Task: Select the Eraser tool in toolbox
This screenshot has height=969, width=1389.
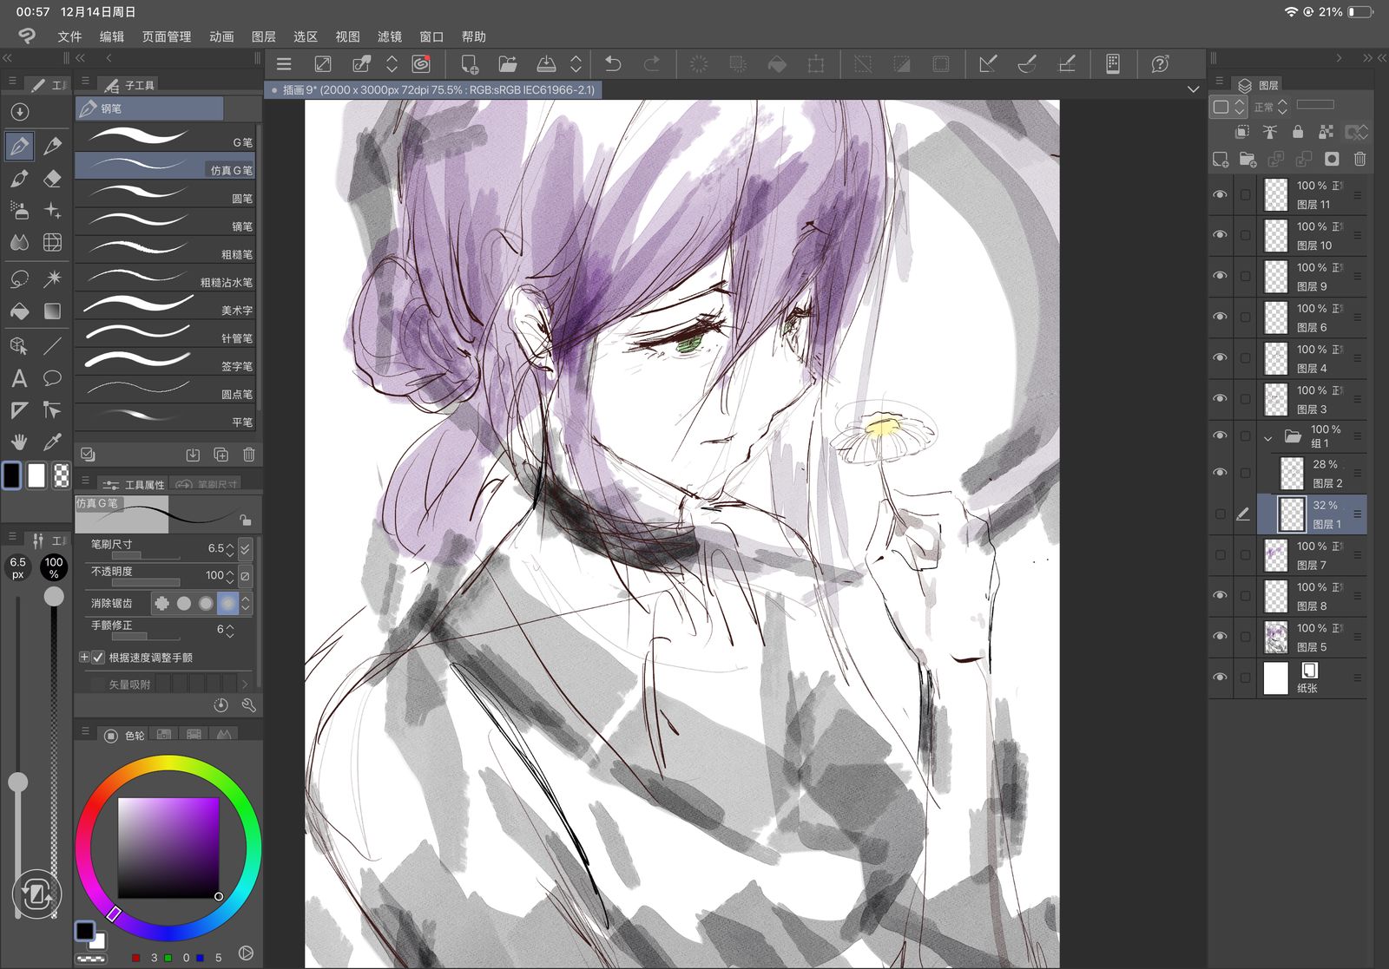Action: pos(52,179)
